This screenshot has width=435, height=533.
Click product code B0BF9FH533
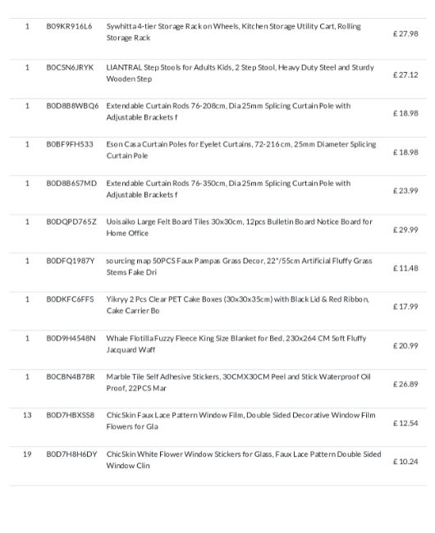click(70, 144)
